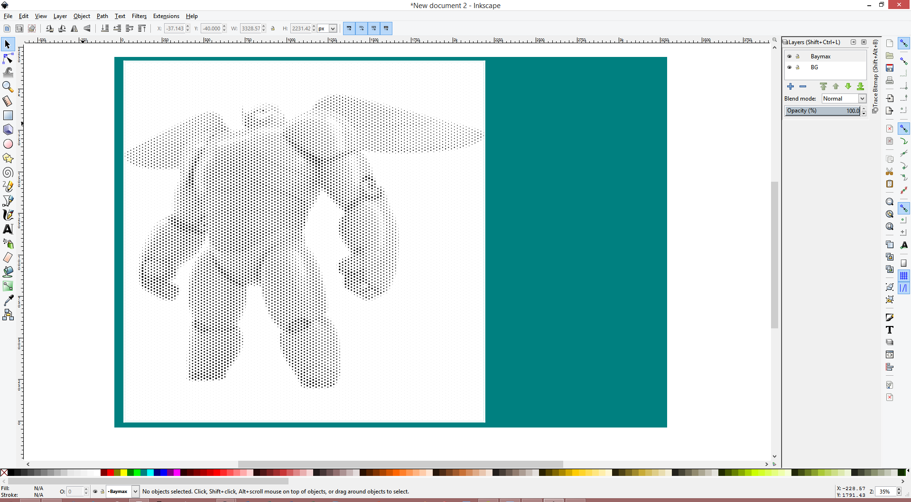Select the Node edit tool
911x502 pixels.
click(x=8, y=58)
